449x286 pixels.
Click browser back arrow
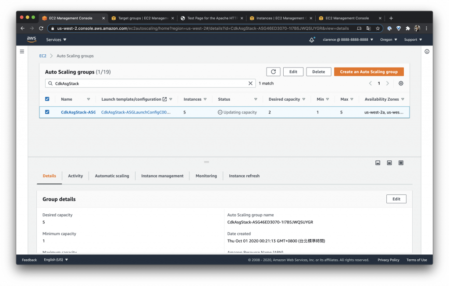(x=23, y=28)
